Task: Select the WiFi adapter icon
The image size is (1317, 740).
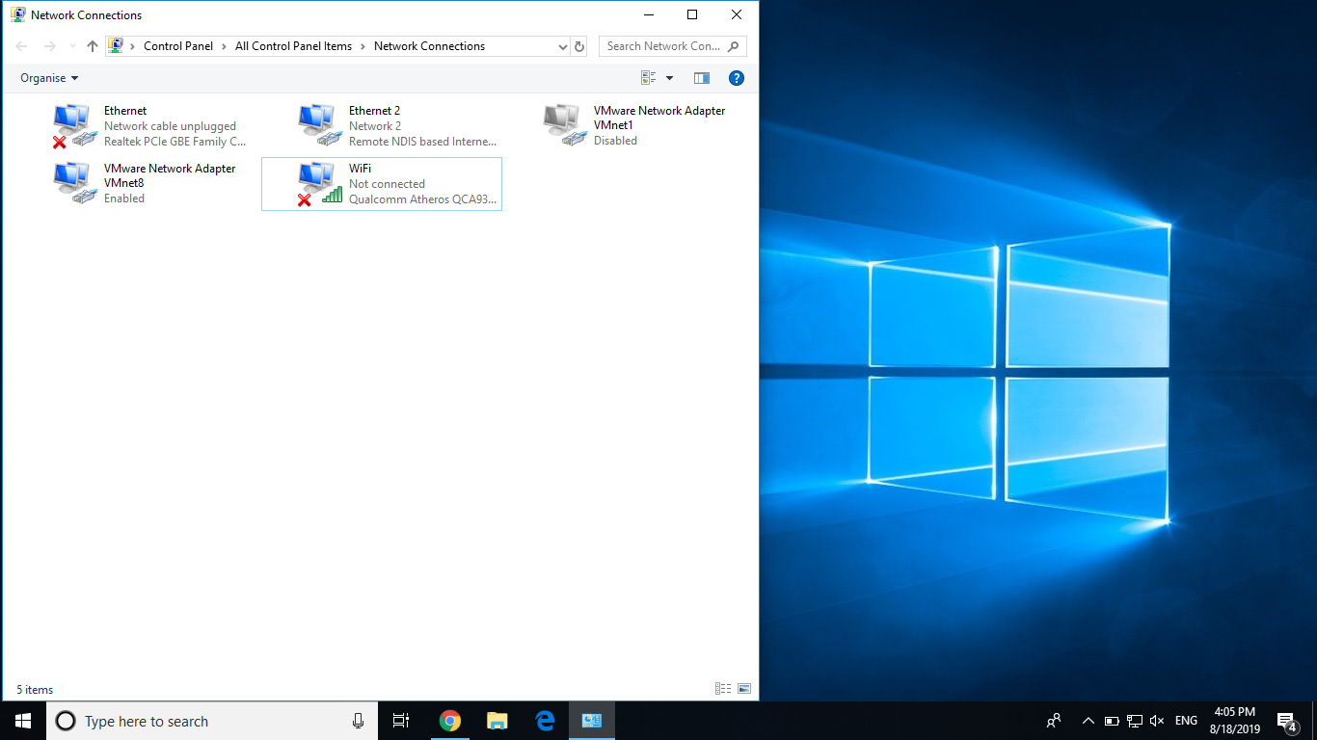Action: (320, 184)
